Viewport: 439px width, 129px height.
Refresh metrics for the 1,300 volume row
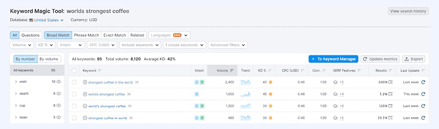point(423,106)
